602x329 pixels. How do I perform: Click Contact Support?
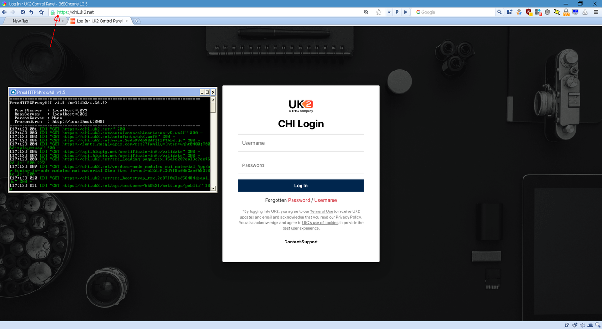click(301, 242)
